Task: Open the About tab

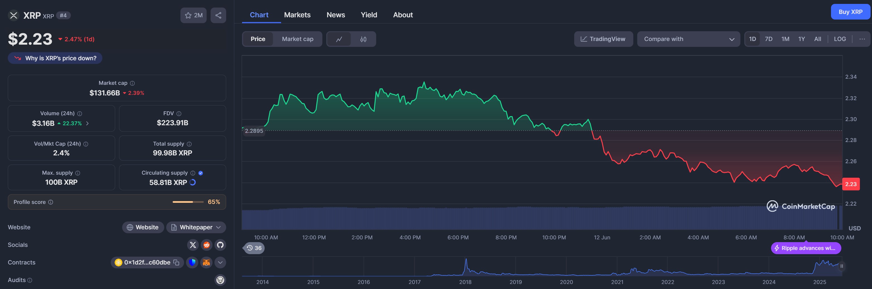Action: click(x=403, y=15)
